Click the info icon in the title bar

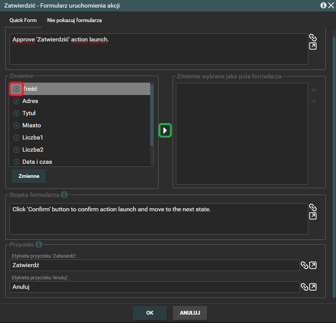[x=323, y=5]
